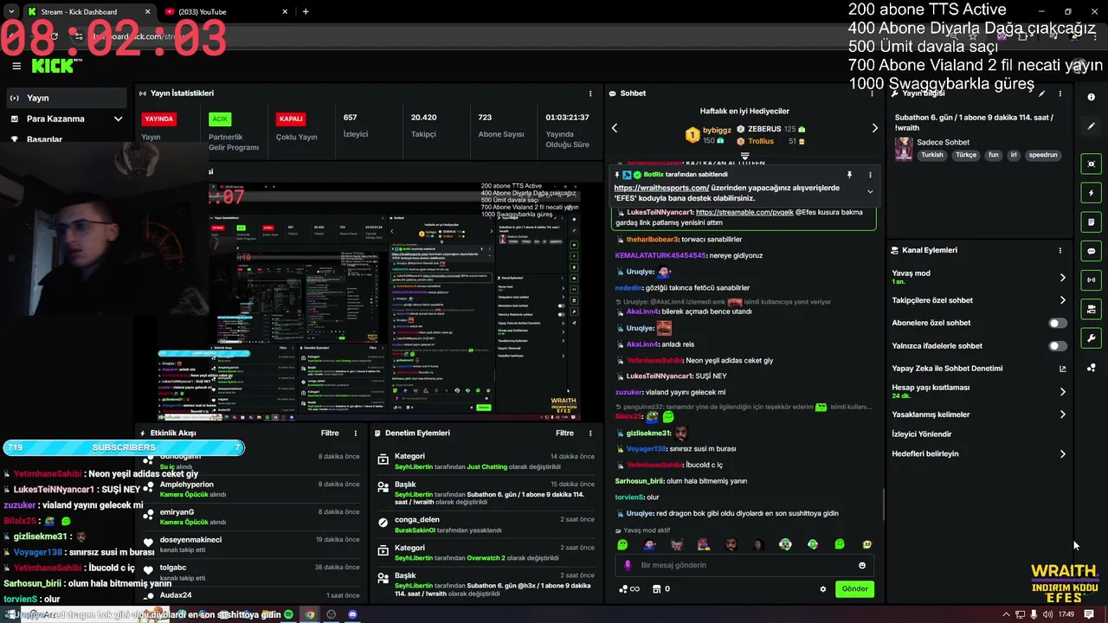Click the KAPALI Çoklu Yayın status badge
Screen dimensions: 1108x623
coord(291,119)
